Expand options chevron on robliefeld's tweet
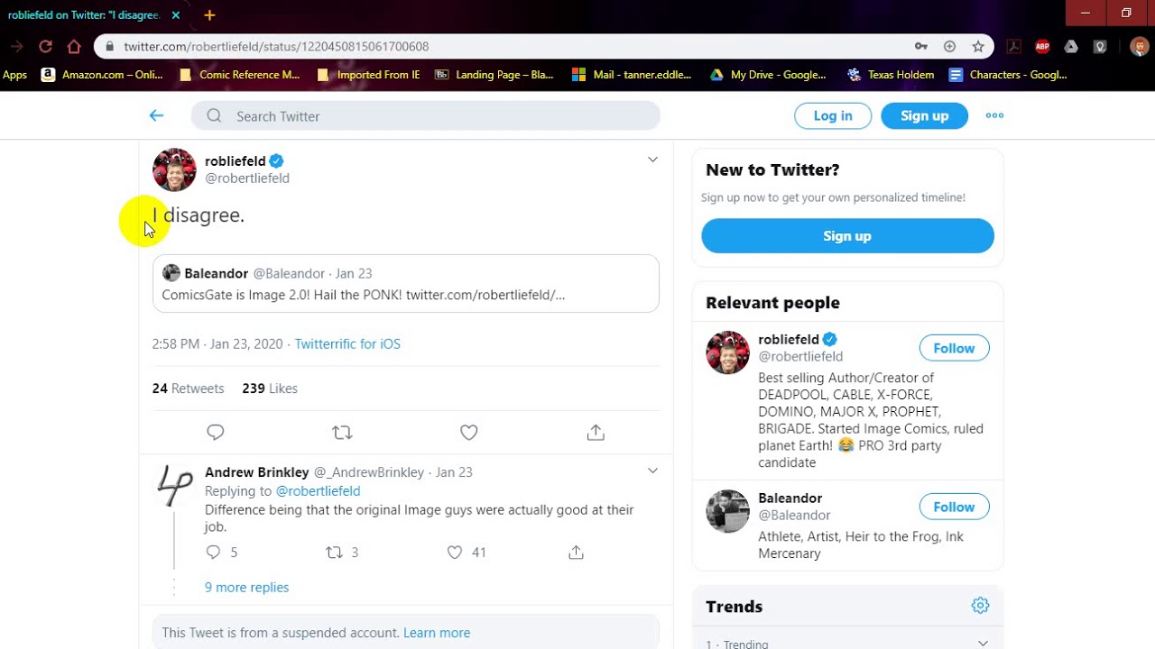 pyautogui.click(x=652, y=160)
